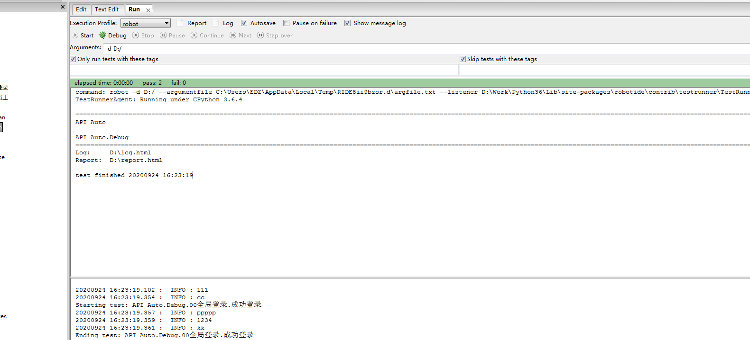Click the 'API Auto.Debug' output line
750x340 pixels.
click(102, 137)
